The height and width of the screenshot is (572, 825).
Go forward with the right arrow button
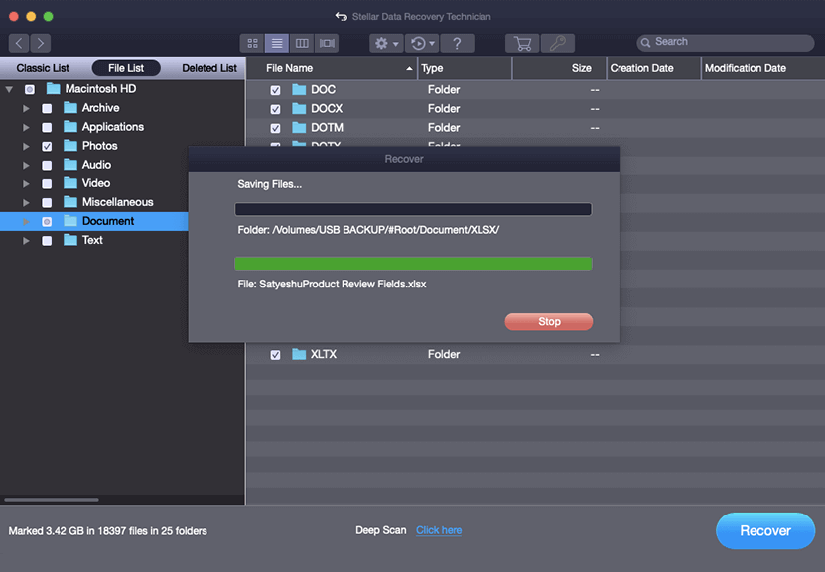pos(41,43)
